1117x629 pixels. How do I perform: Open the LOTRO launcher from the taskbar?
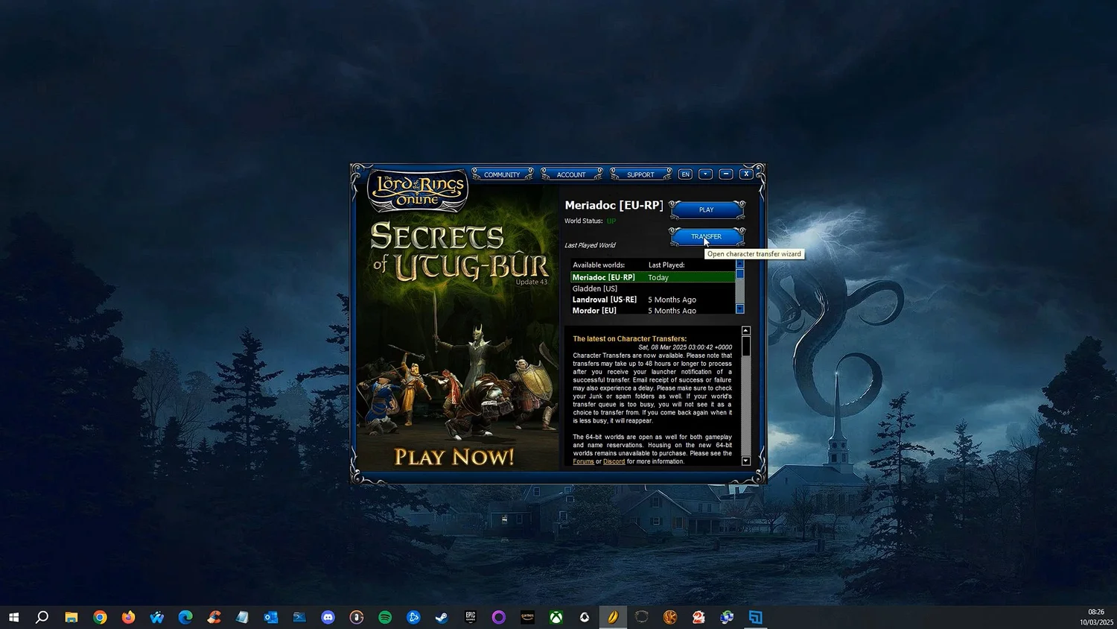click(x=613, y=617)
